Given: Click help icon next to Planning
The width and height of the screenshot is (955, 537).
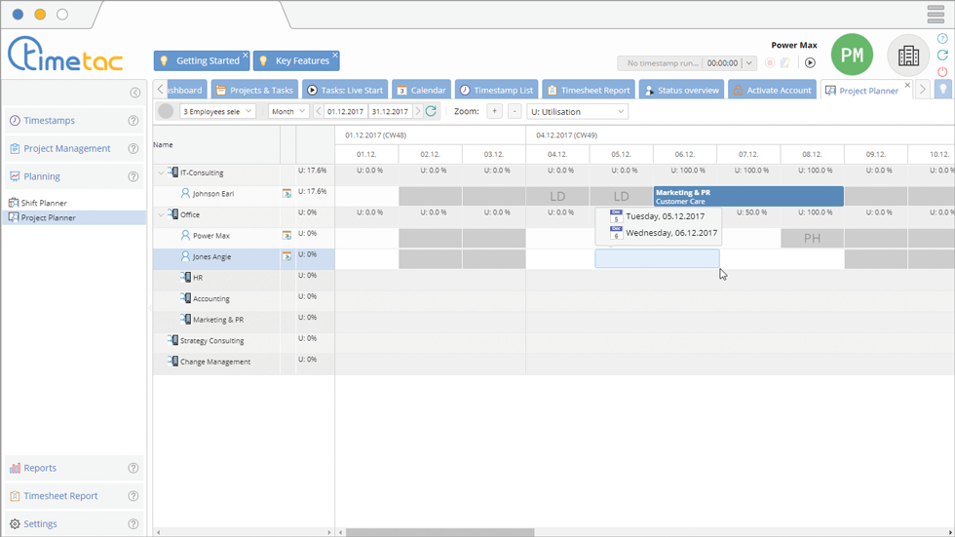Looking at the screenshot, I should coord(134,176).
